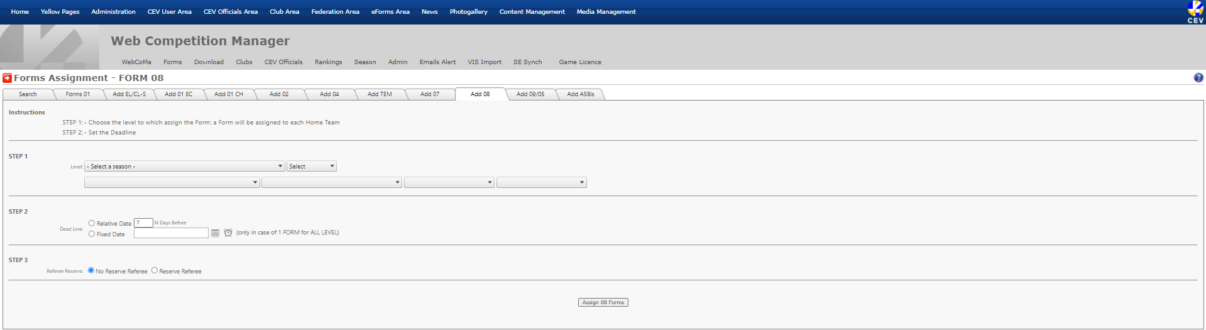Open the Add 01 CH tab
This screenshot has width=1206, height=330.
coord(229,94)
